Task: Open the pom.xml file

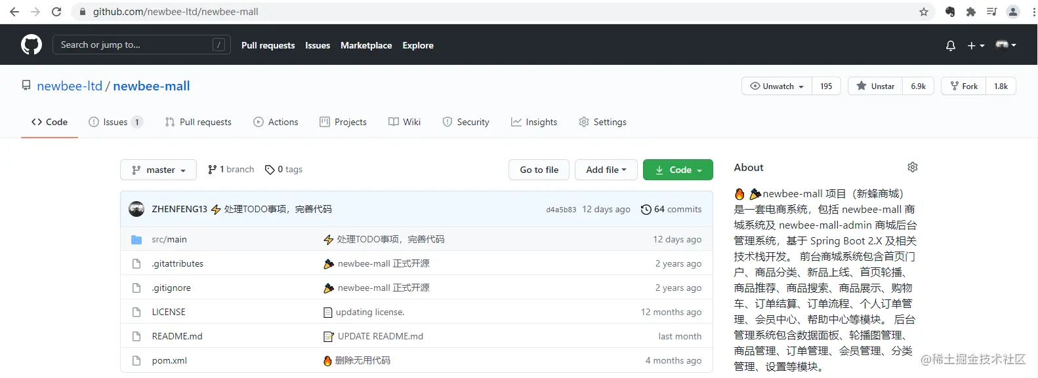Action: coord(169,360)
